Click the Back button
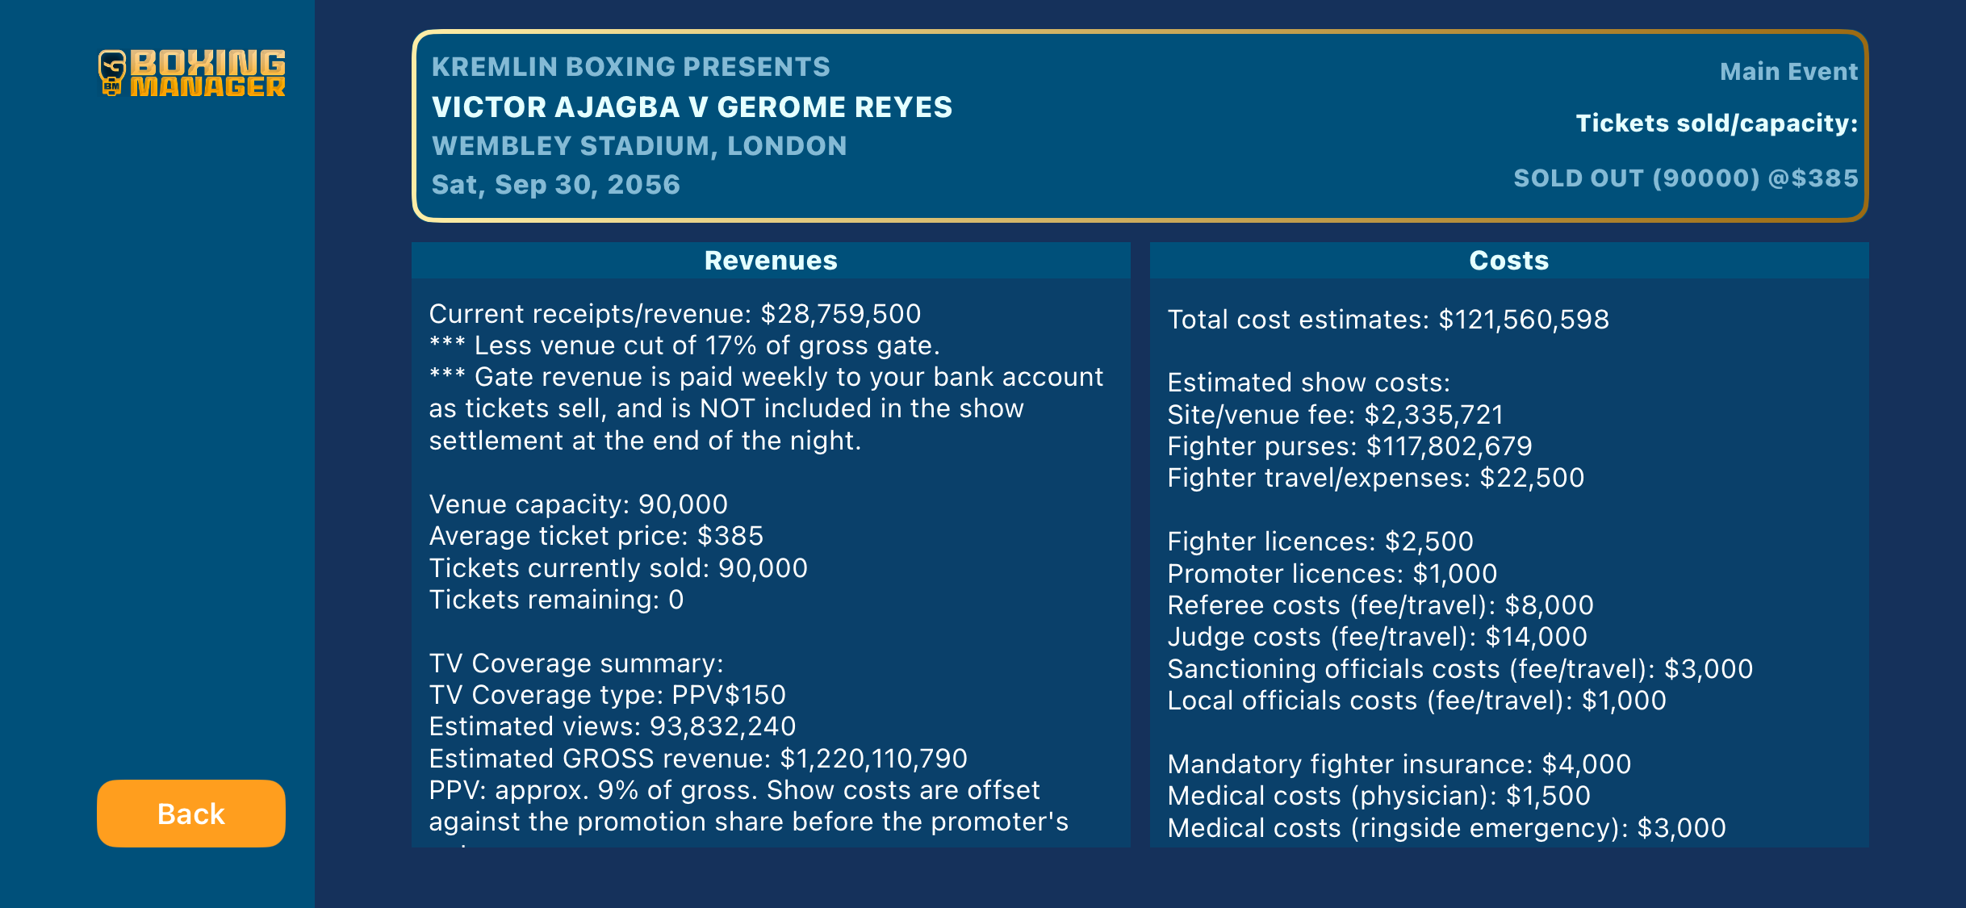1966x908 pixels. coord(191,814)
